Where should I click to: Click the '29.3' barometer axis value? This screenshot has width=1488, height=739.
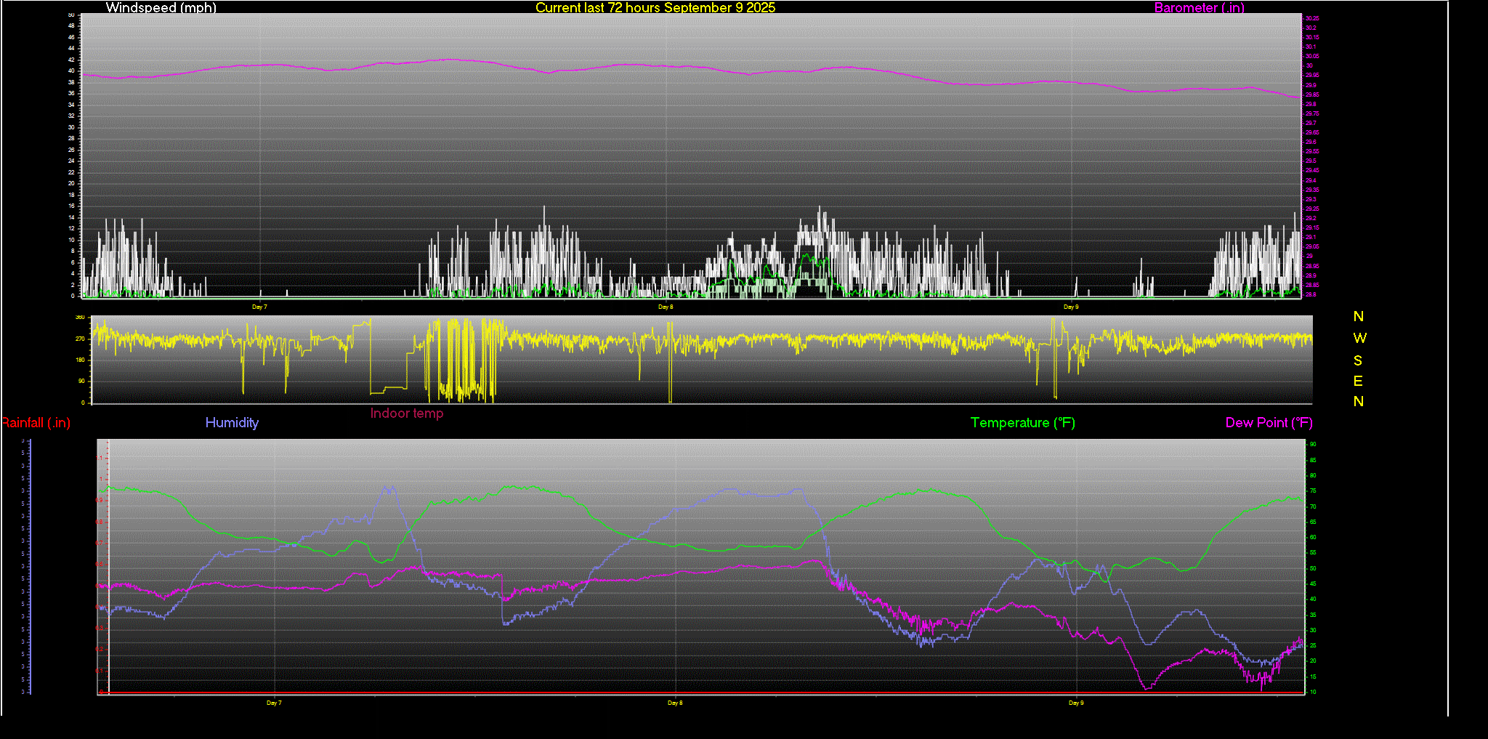(1311, 199)
